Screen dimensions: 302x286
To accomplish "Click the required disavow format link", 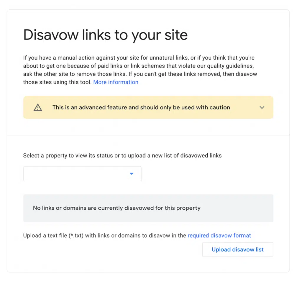I will pos(219,235).
